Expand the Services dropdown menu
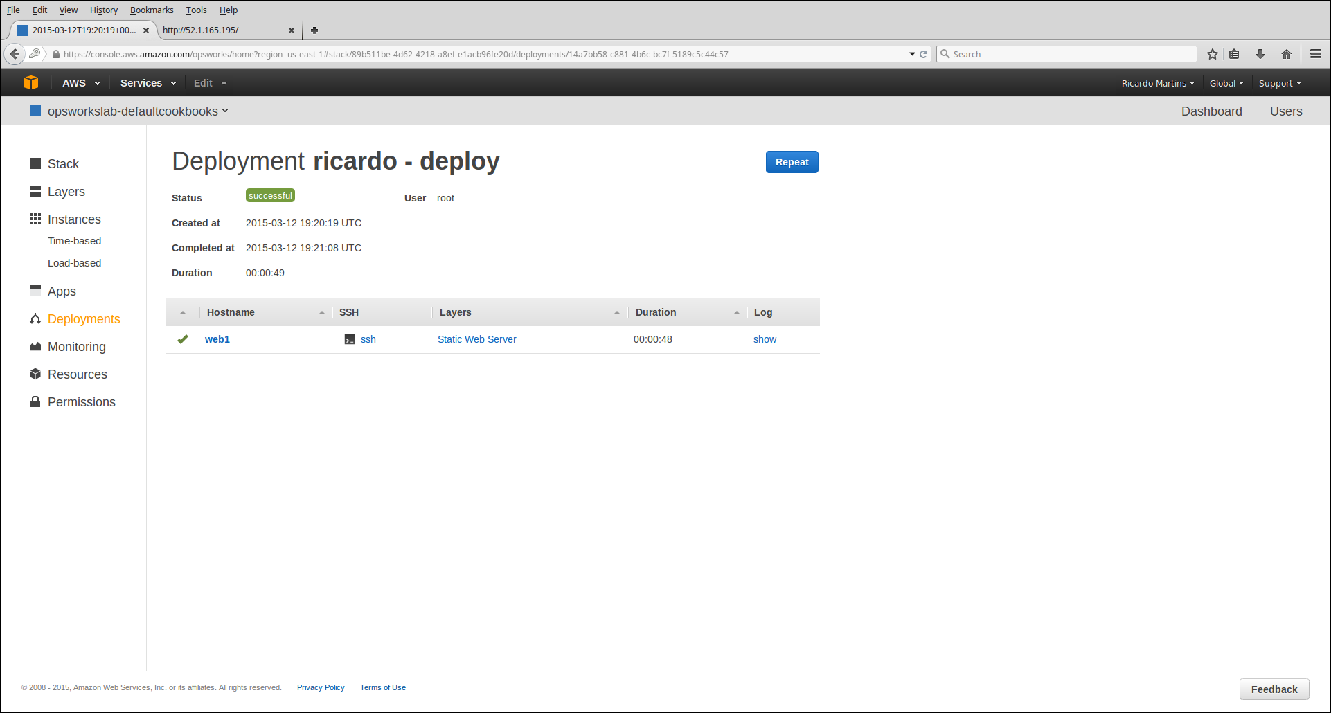The height and width of the screenshot is (713, 1331). click(148, 83)
